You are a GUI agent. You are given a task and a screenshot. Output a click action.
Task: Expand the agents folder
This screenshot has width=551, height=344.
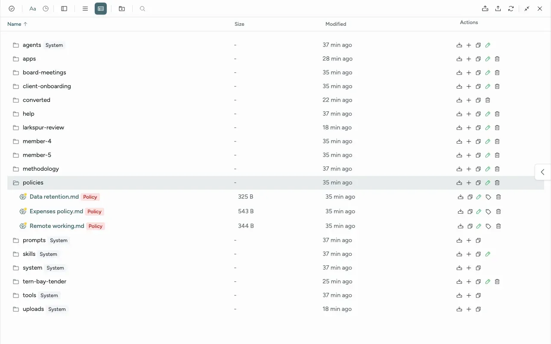16,45
